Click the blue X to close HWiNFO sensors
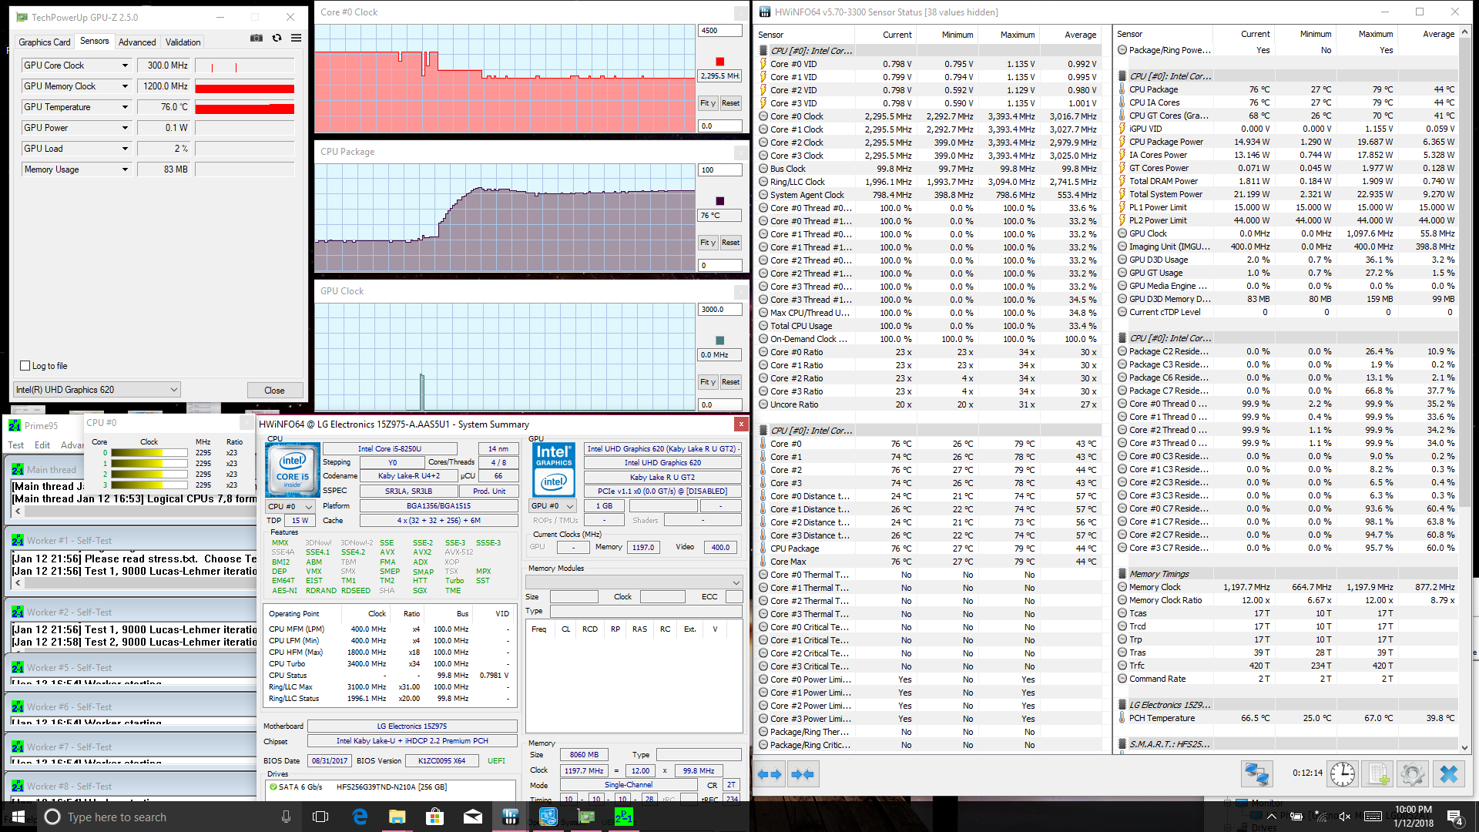1479x832 pixels. pyautogui.click(x=1448, y=773)
